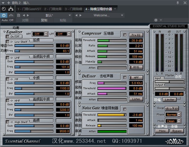
Task: Open the settings gear icon
Action: coord(156,20)
